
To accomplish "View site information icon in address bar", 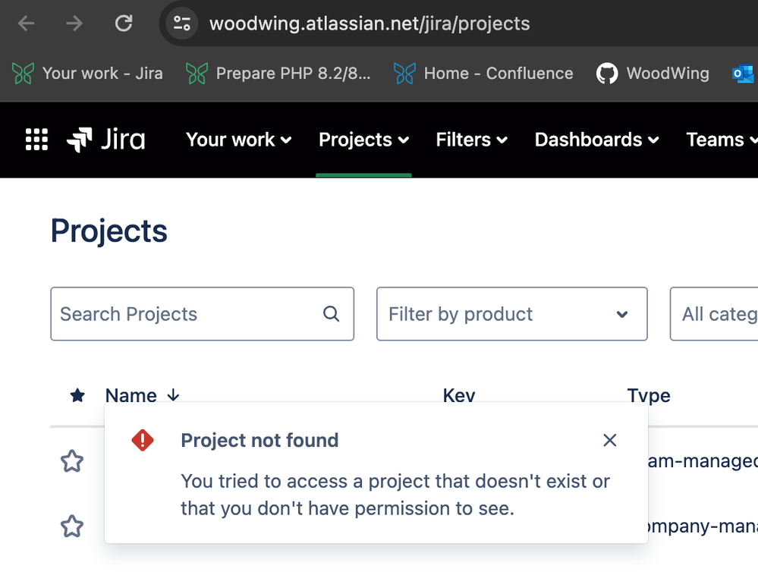I will point(182,24).
